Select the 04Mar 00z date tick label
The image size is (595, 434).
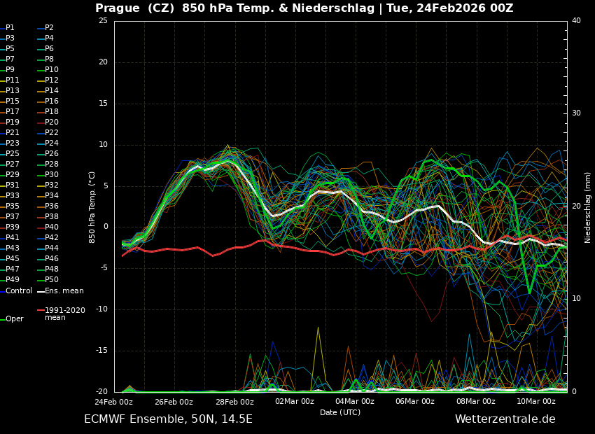355,402
